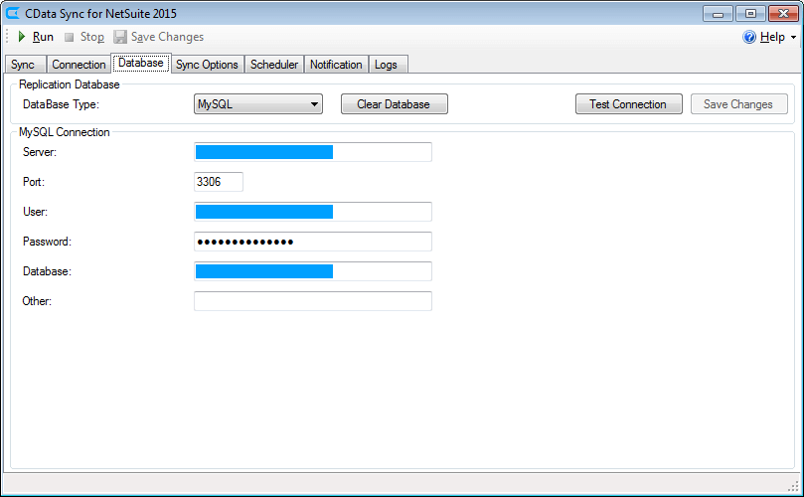804x497 pixels.
Task: Click the Stop square icon
Action: click(70, 37)
